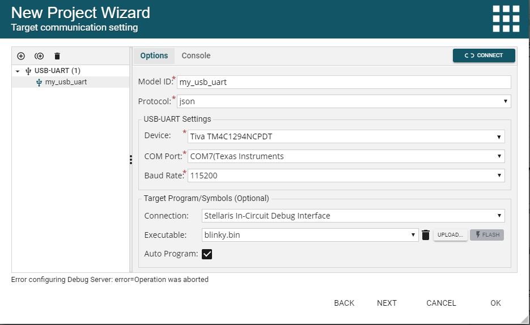
Task: Toggle the Auto Program checkbox
Action: click(x=207, y=254)
